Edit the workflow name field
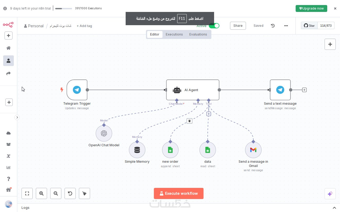The width and height of the screenshot is (340, 212). pos(61,26)
